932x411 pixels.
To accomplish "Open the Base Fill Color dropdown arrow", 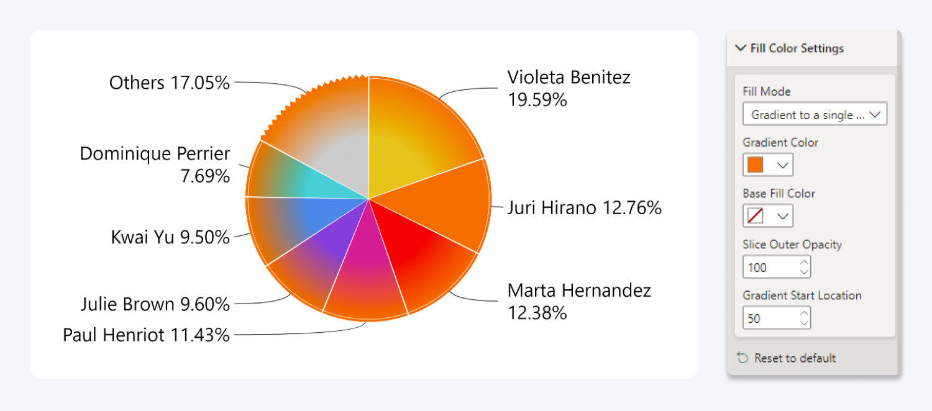I will coord(782,215).
